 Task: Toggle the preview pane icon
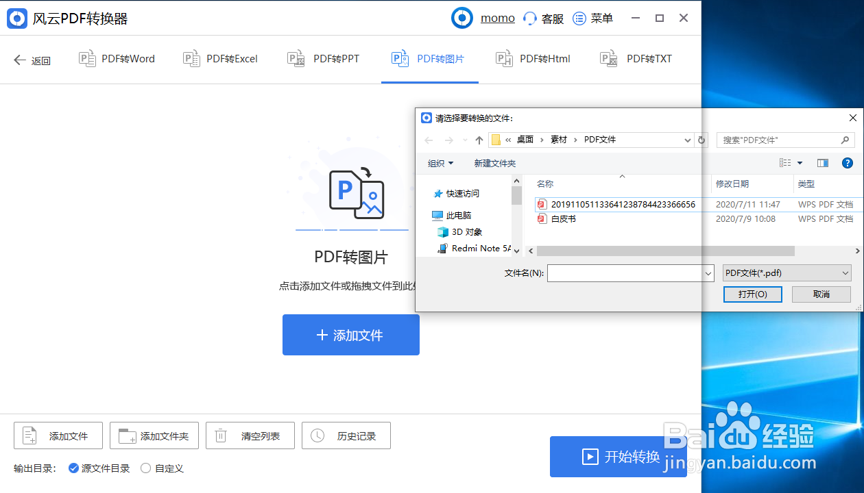(x=823, y=163)
